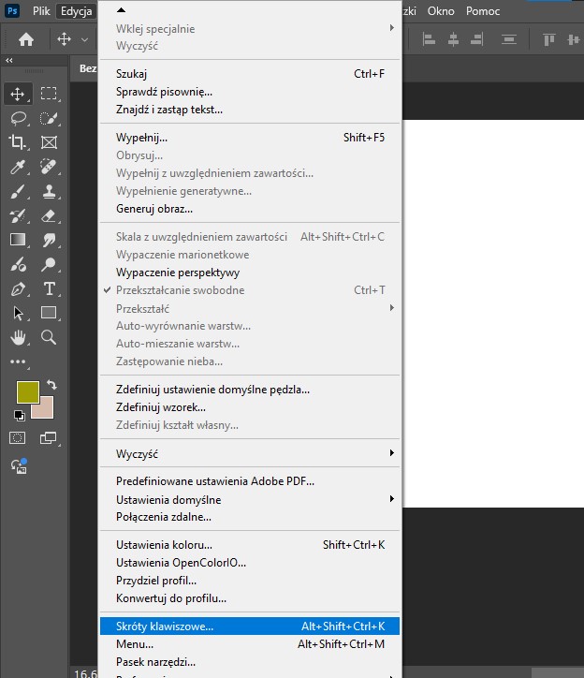Choose Znajdź i zastąp tekst

[x=250, y=110]
